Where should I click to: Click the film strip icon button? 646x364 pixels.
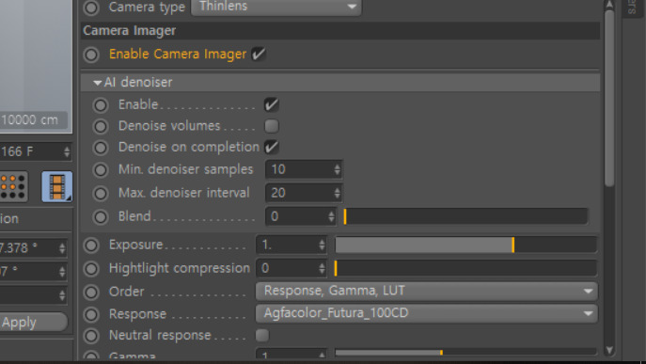click(x=56, y=187)
